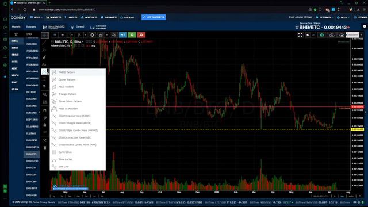Select the text annotation tool
Image resolution: width=368 pixels, height=207 pixels.
[44, 64]
